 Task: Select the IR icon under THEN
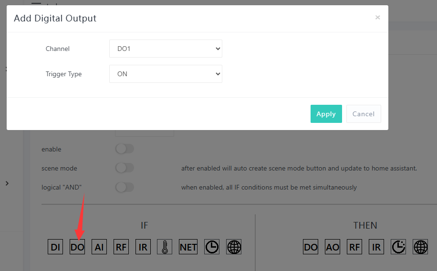point(376,247)
